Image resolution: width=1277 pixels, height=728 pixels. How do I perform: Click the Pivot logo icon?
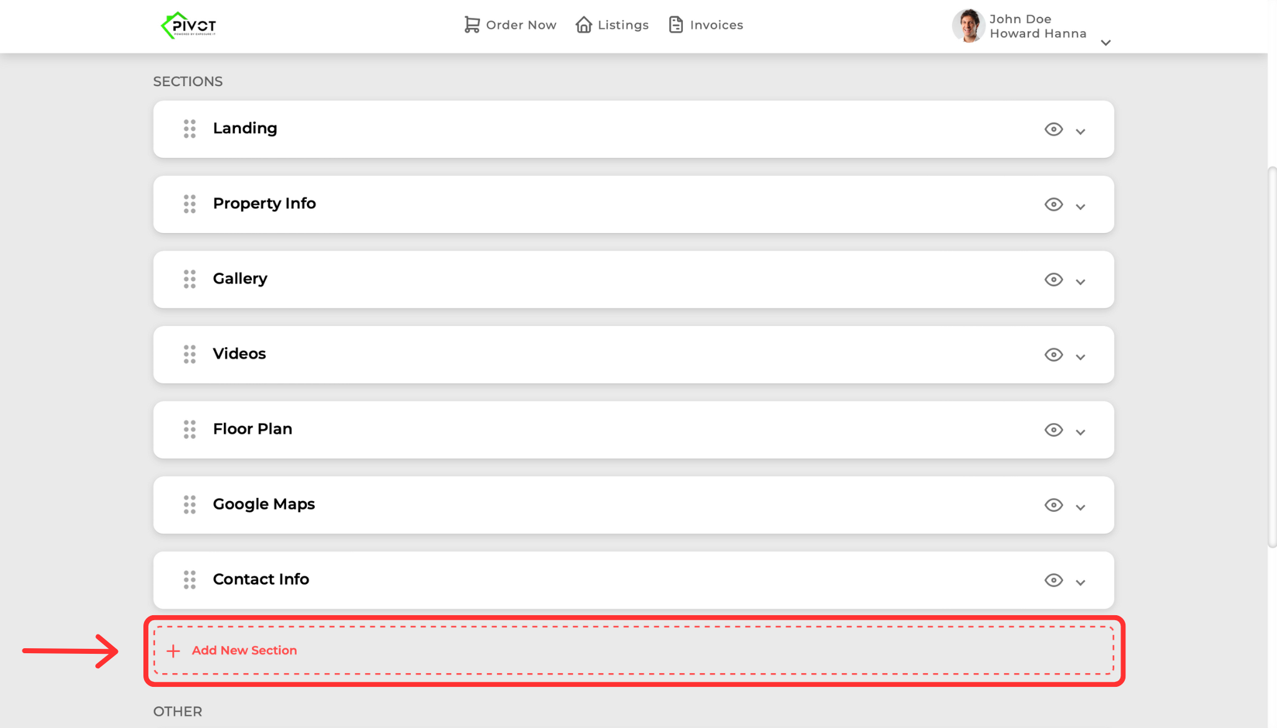(188, 26)
